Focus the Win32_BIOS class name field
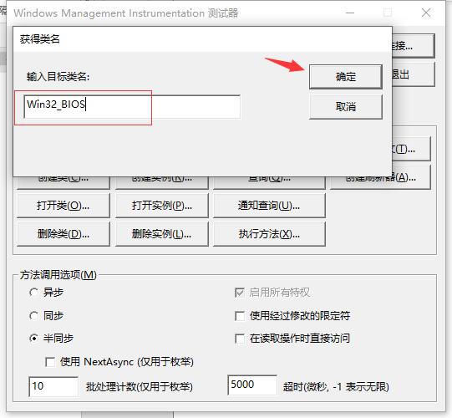 click(132, 106)
